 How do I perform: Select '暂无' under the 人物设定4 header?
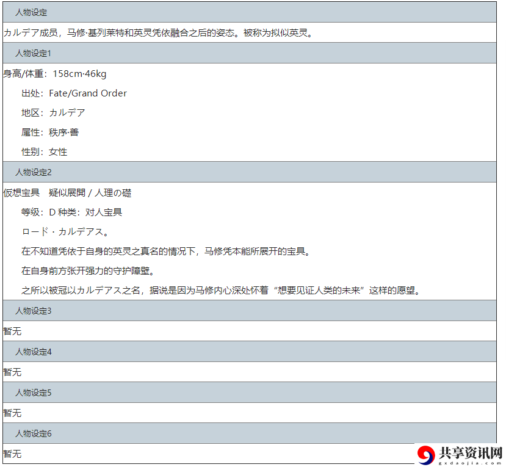[x=12, y=372]
